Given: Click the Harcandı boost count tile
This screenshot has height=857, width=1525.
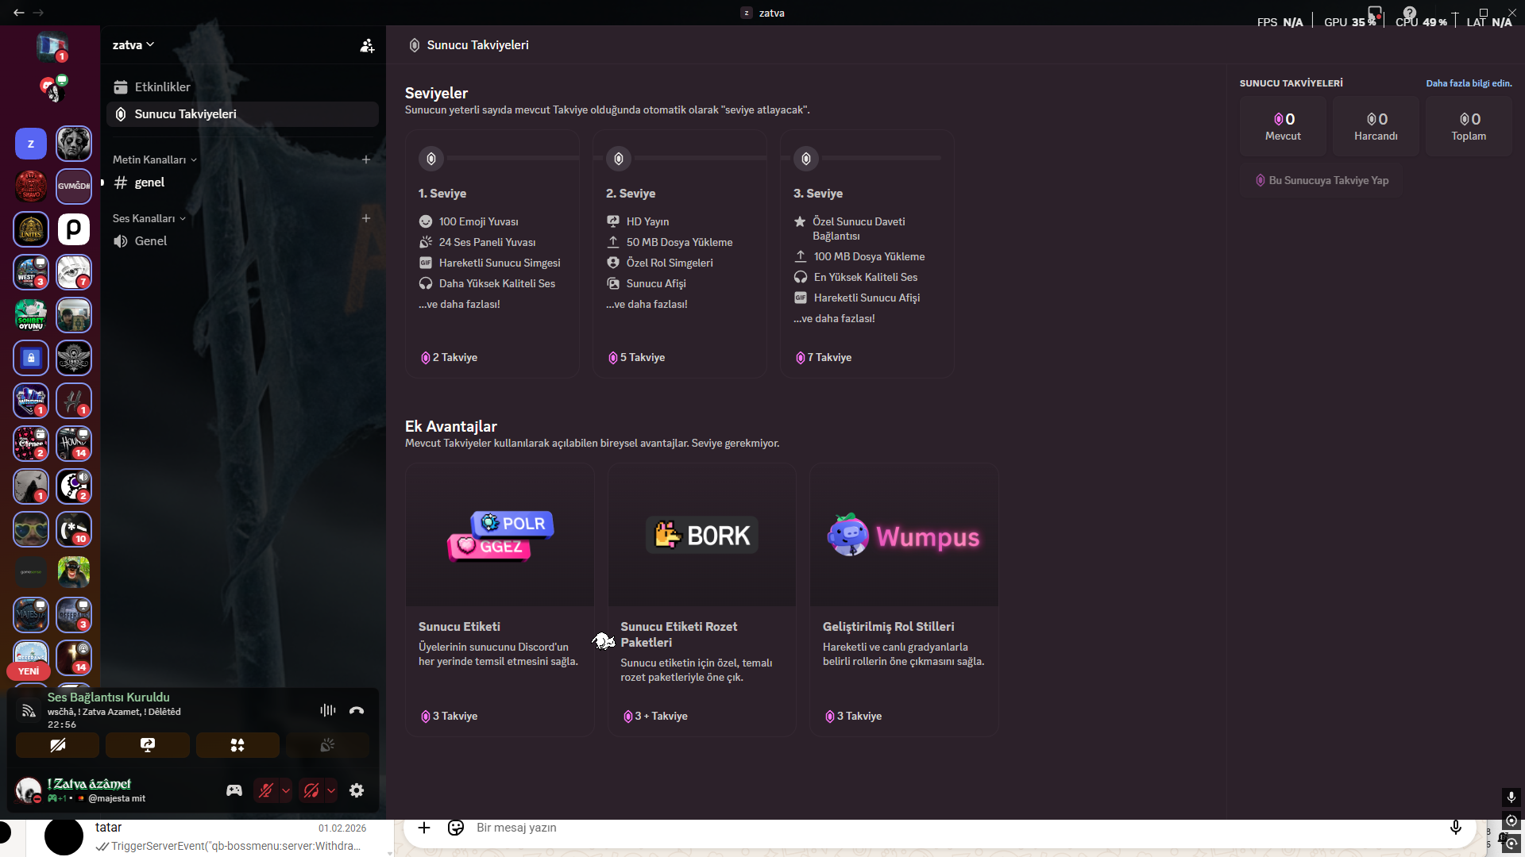Looking at the screenshot, I should (1376, 126).
